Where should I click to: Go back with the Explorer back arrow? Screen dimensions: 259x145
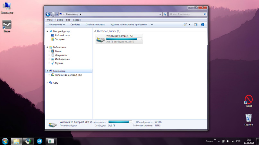(48, 14)
